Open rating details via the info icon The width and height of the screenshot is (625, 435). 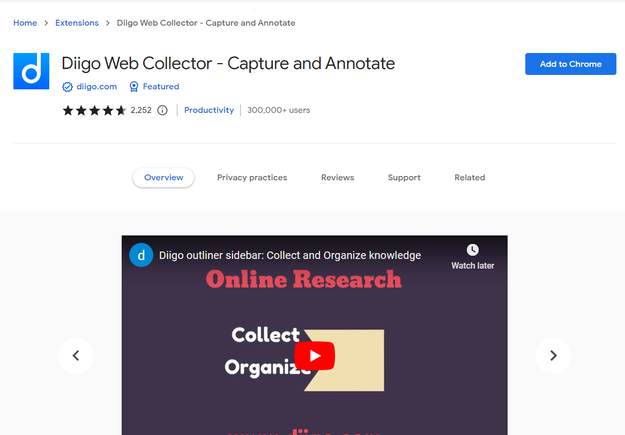click(162, 110)
